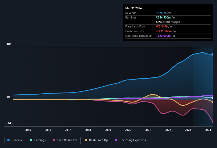Toggle the Cash From Op legend text

(x=98, y=140)
